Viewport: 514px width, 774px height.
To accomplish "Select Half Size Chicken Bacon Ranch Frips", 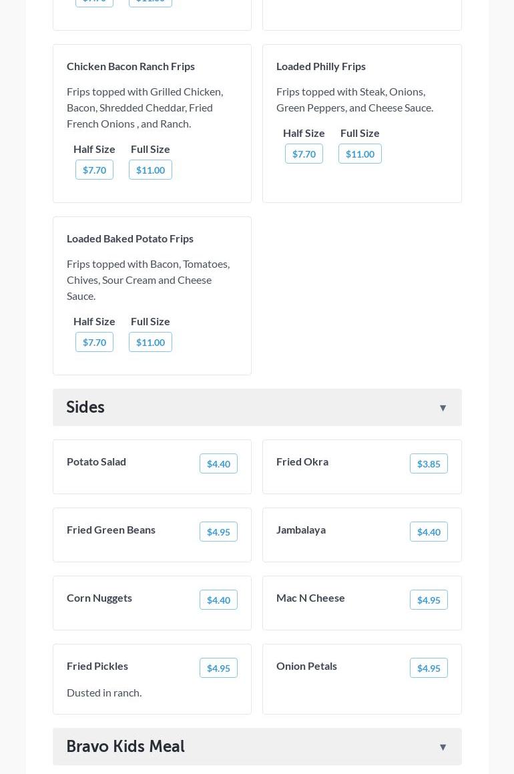I will (94, 170).
